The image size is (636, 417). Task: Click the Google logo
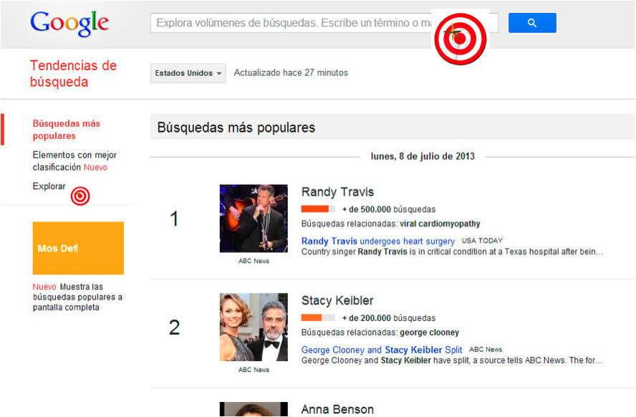pyautogui.click(x=69, y=24)
